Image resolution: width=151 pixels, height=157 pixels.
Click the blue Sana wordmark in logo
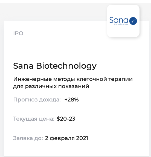click(119, 20)
